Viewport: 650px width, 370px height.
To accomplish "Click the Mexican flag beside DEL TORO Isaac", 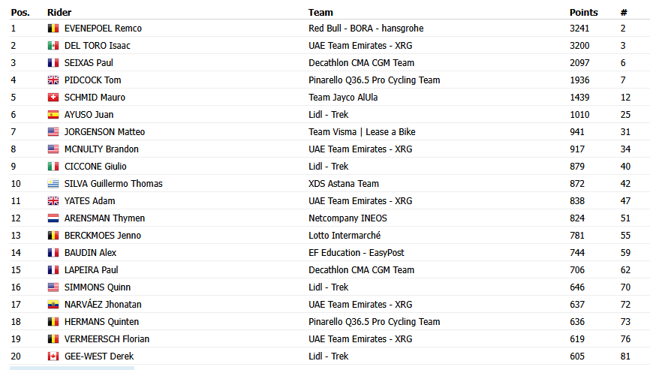I will point(53,46).
